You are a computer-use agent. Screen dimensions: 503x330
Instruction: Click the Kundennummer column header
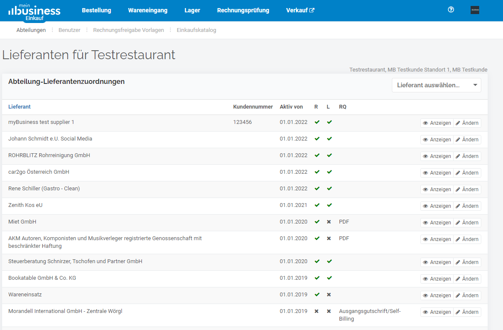coord(253,107)
